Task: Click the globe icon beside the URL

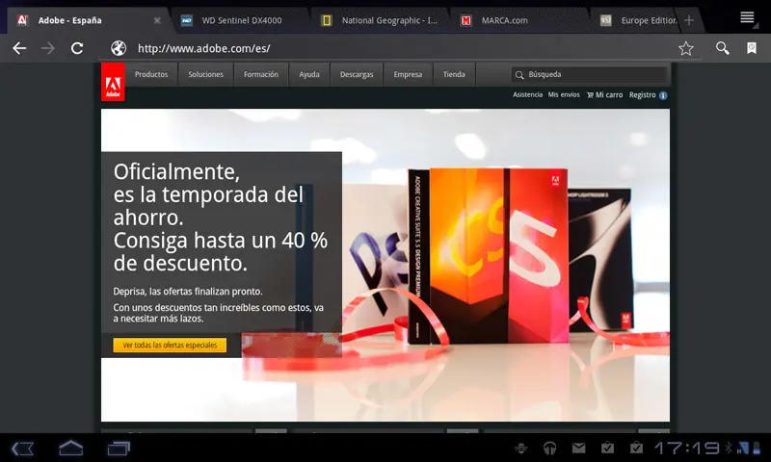Action: [x=119, y=48]
